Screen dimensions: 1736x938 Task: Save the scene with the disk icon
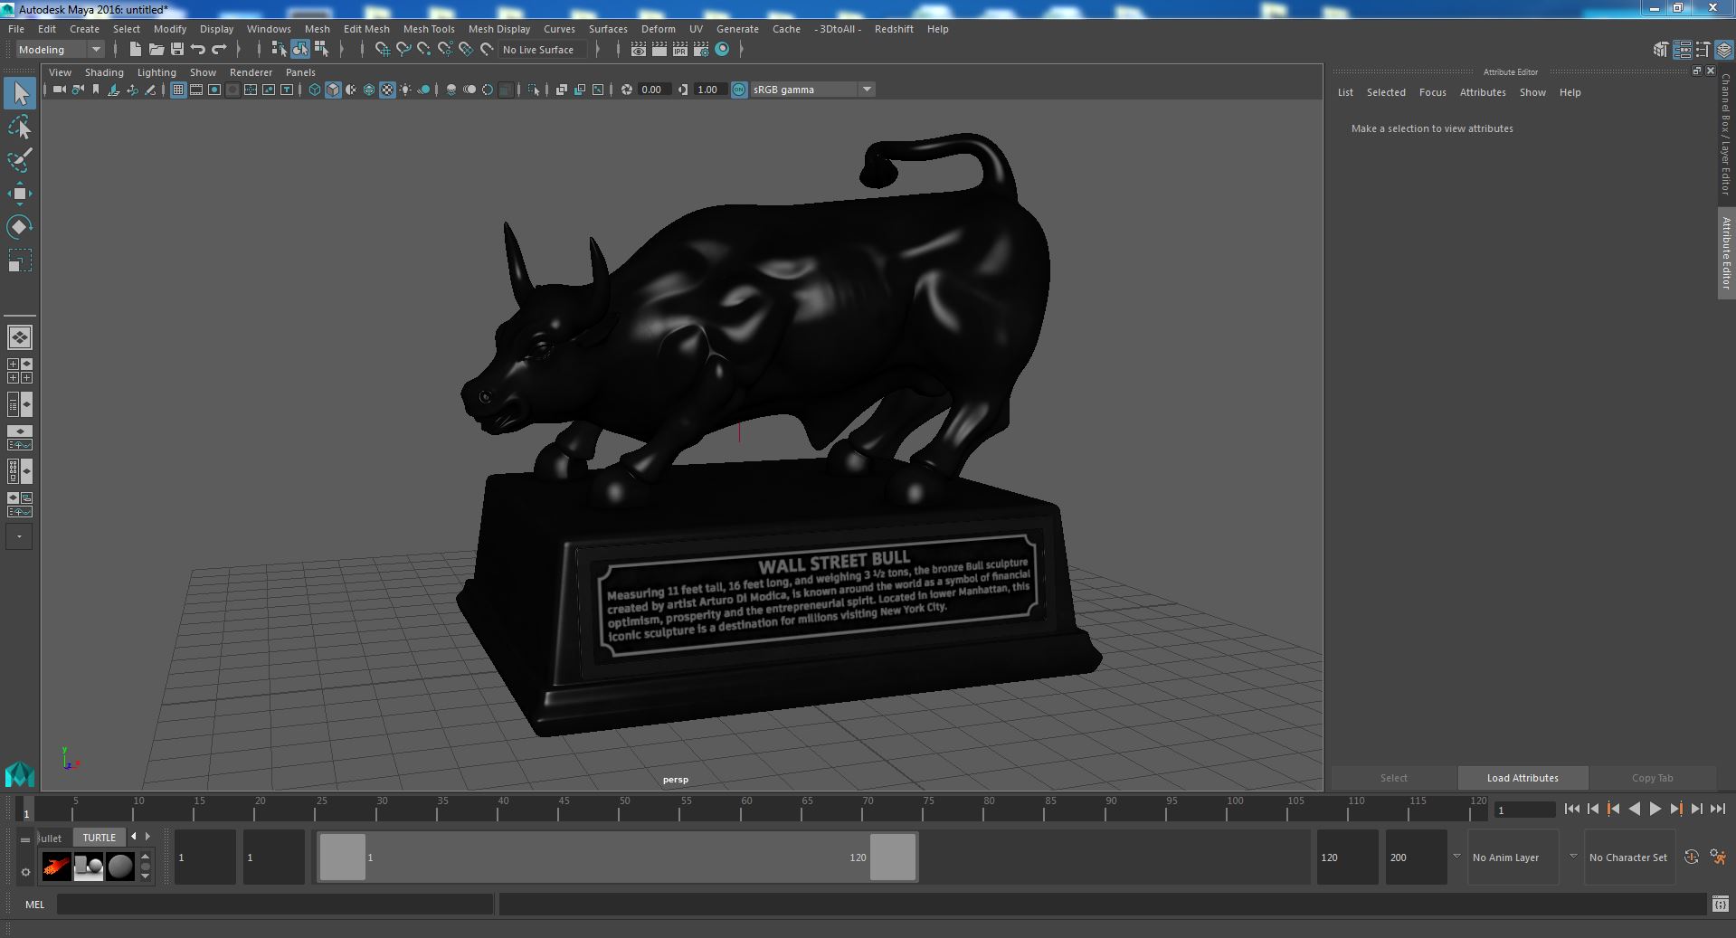[x=177, y=50]
